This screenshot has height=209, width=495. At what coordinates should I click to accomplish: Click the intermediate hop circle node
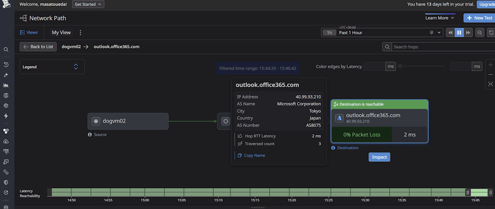pos(225,121)
